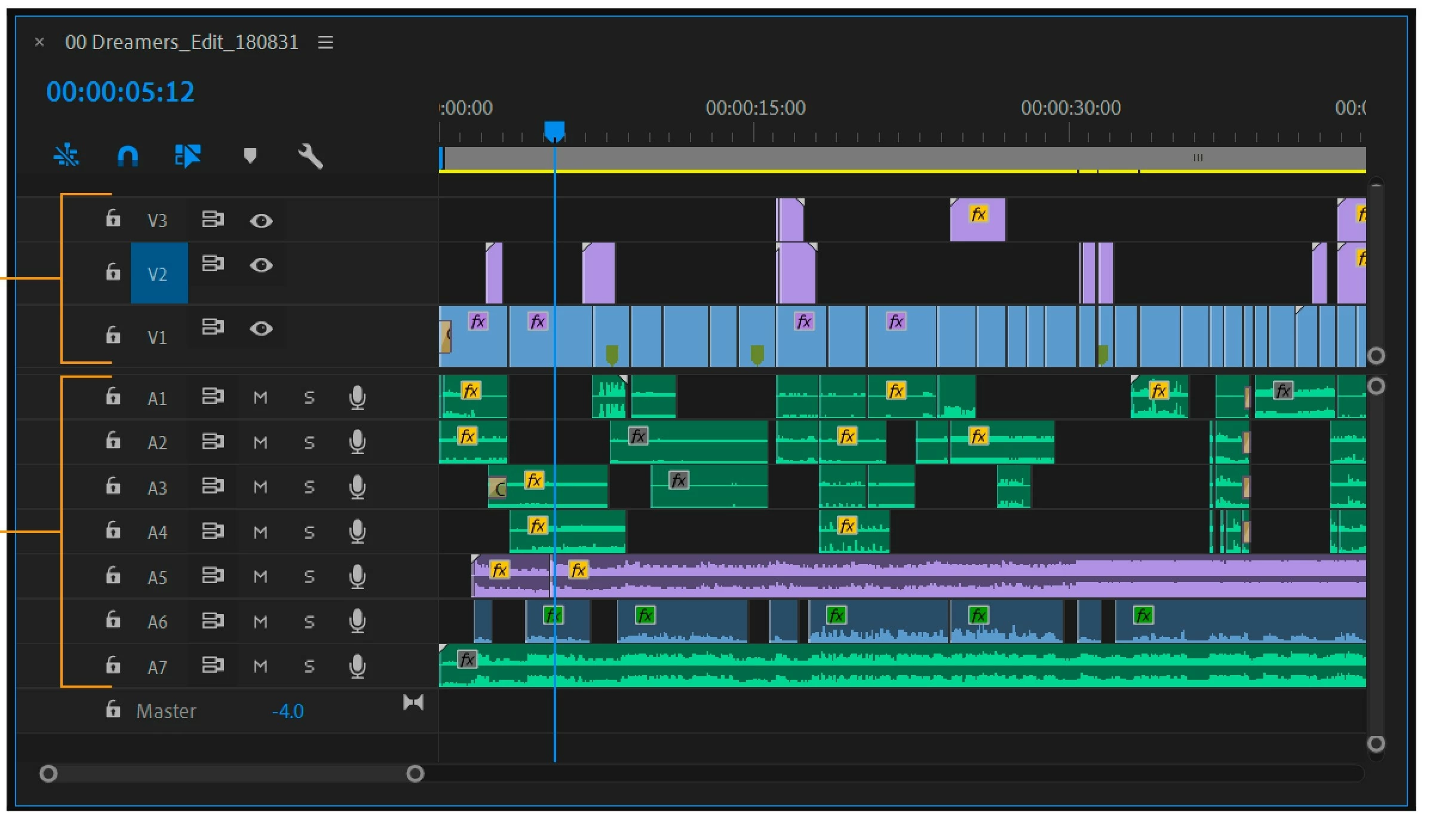Hide the V2 track output
The height and width of the screenshot is (828, 1433).
[x=261, y=265]
